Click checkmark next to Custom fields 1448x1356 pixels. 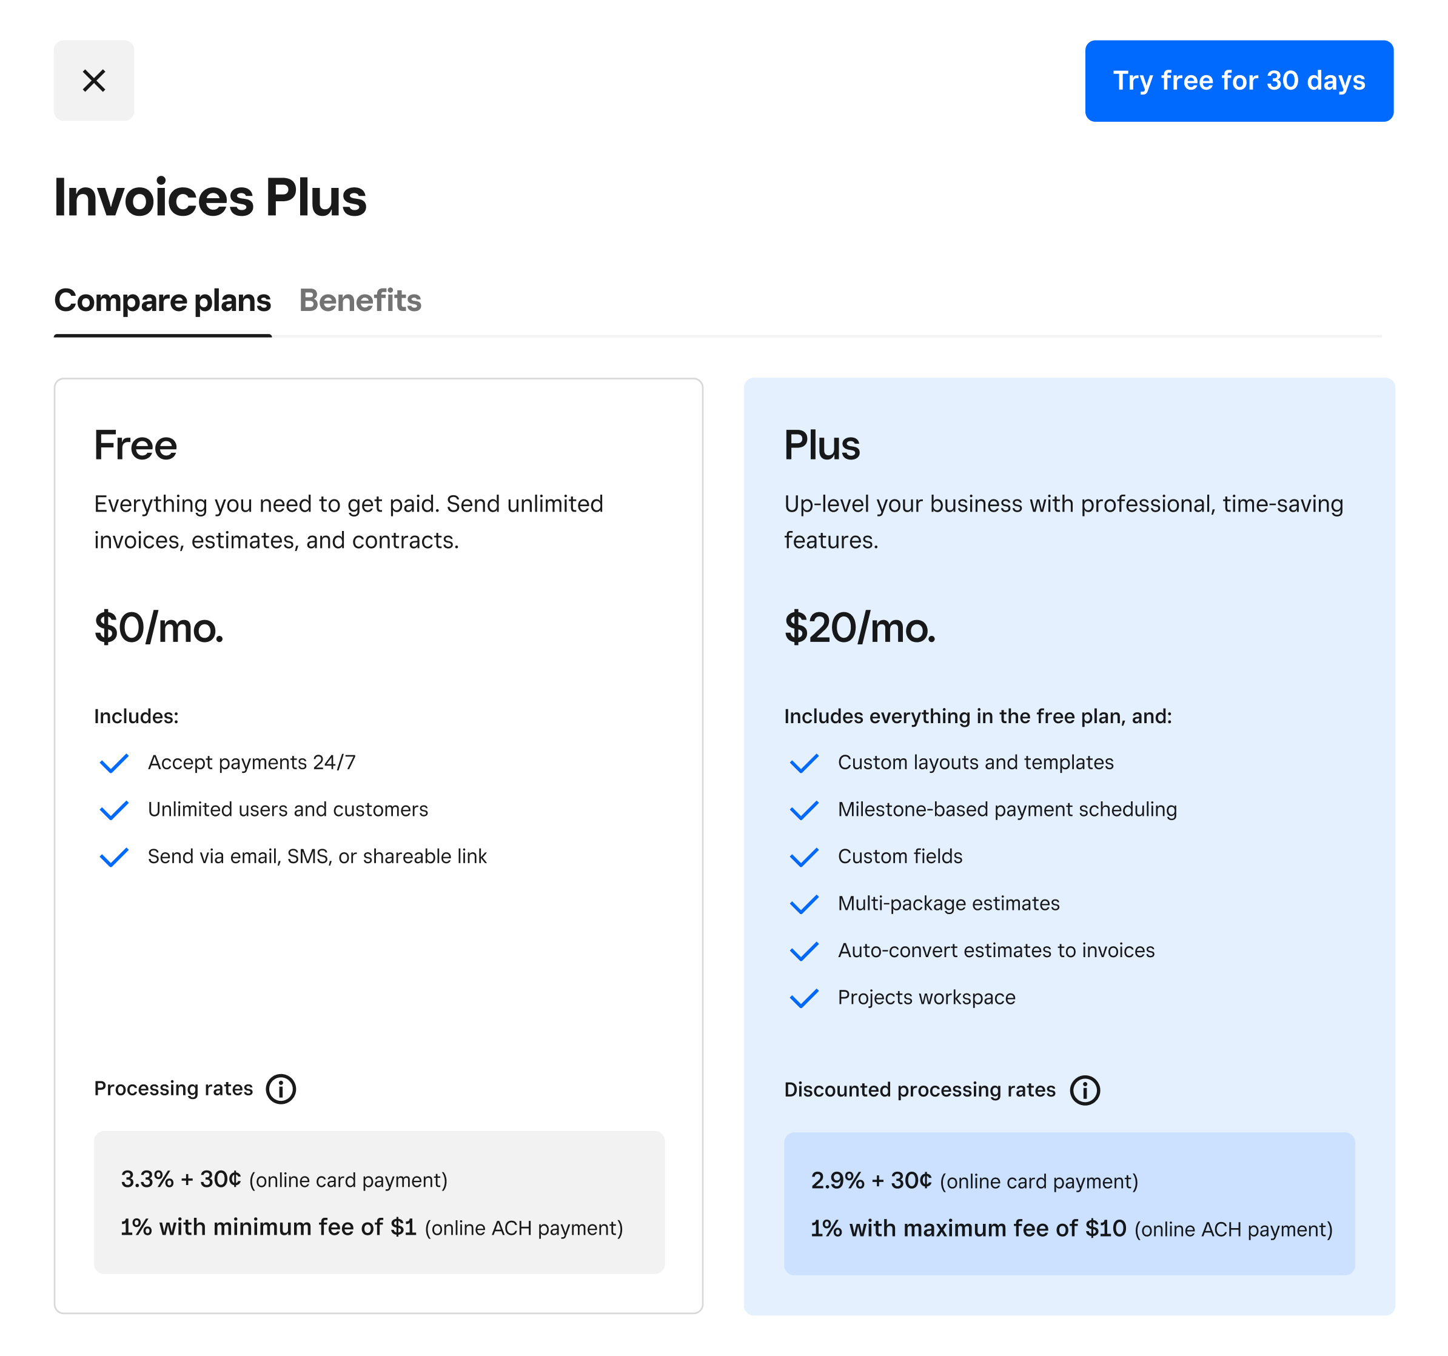pyautogui.click(x=803, y=857)
